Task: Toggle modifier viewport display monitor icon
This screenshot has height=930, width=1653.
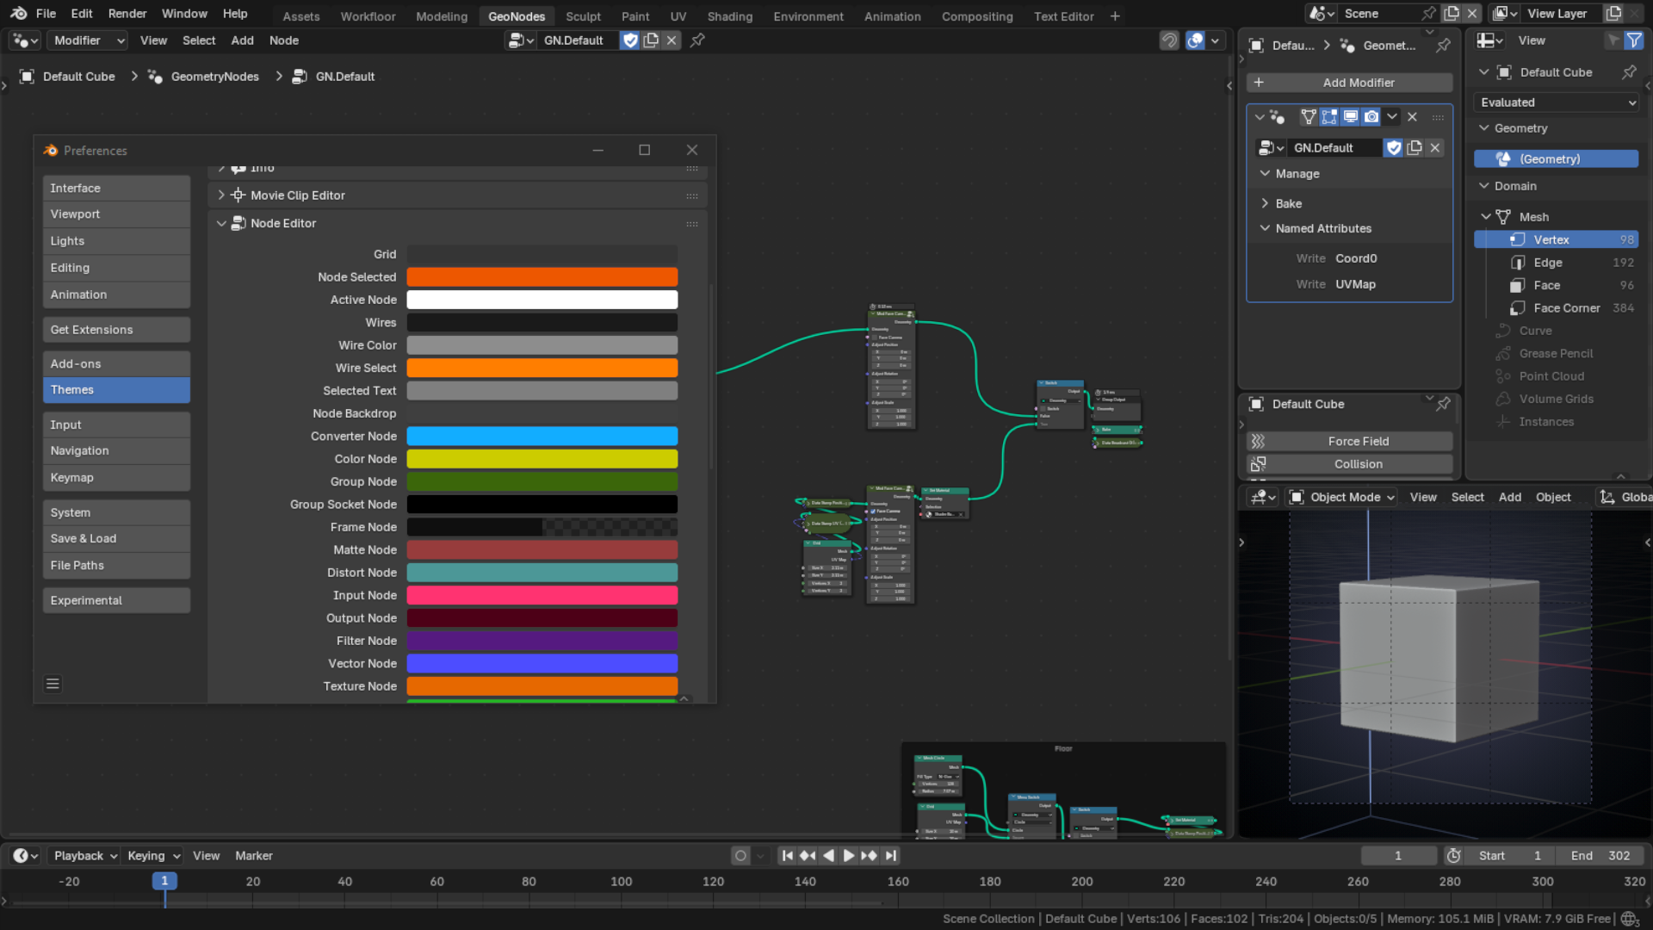Action: click(x=1351, y=117)
